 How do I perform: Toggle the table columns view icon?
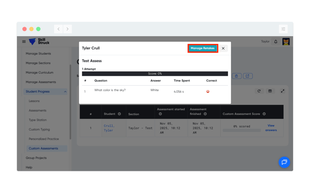tap(270, 91)
